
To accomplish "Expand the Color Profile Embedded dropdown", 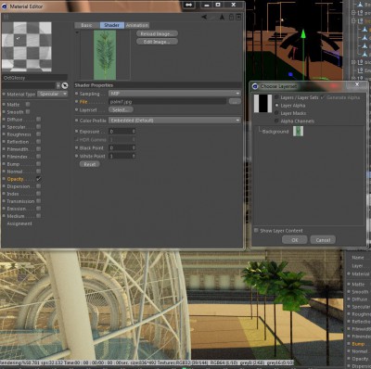I will pos(174,121).
